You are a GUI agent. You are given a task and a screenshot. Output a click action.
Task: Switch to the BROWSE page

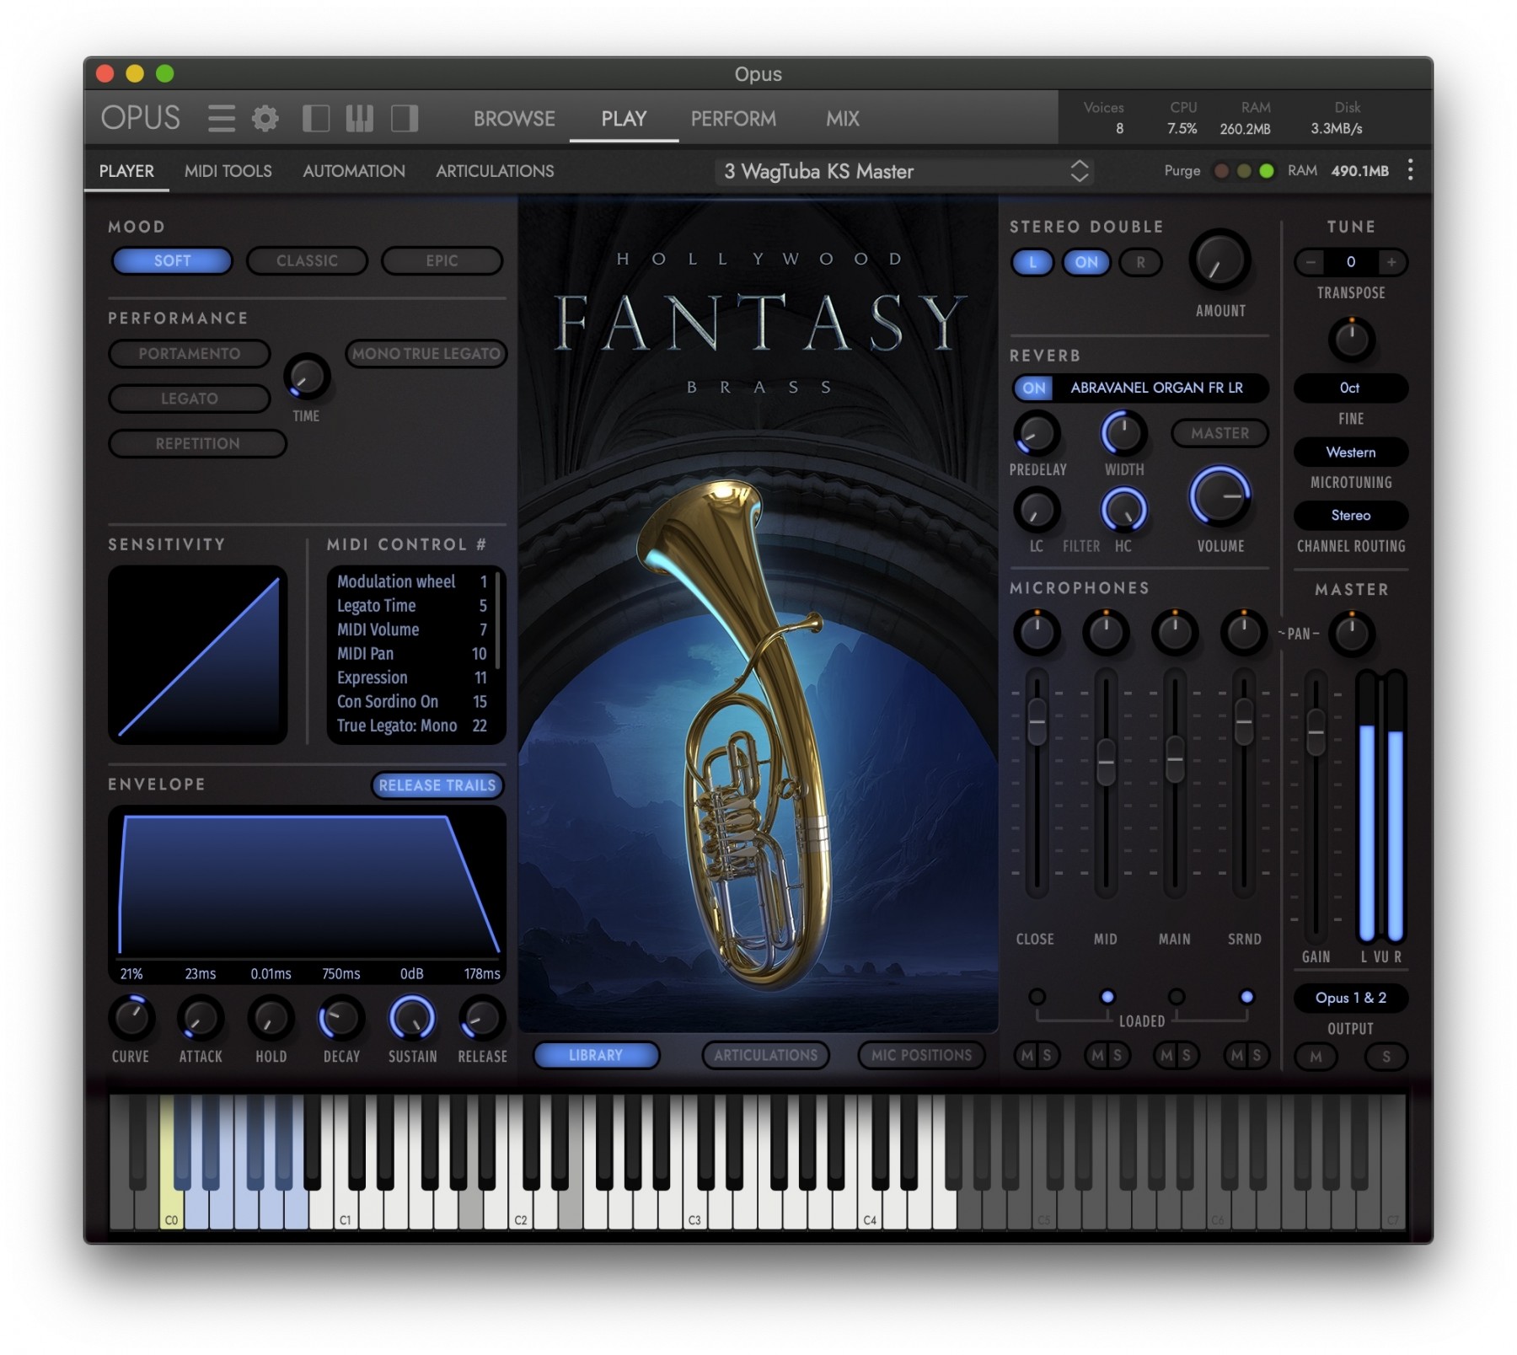[x=514, y=119]
